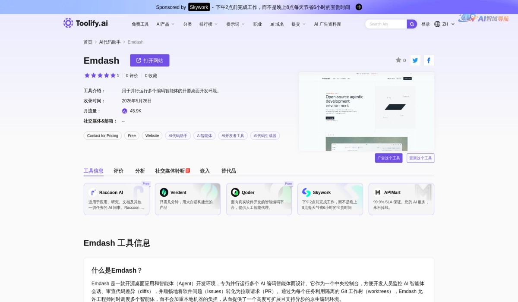This screenshot has width=518, height=302.
Task: Select the 分析 tab
Action: pos(140,171)
